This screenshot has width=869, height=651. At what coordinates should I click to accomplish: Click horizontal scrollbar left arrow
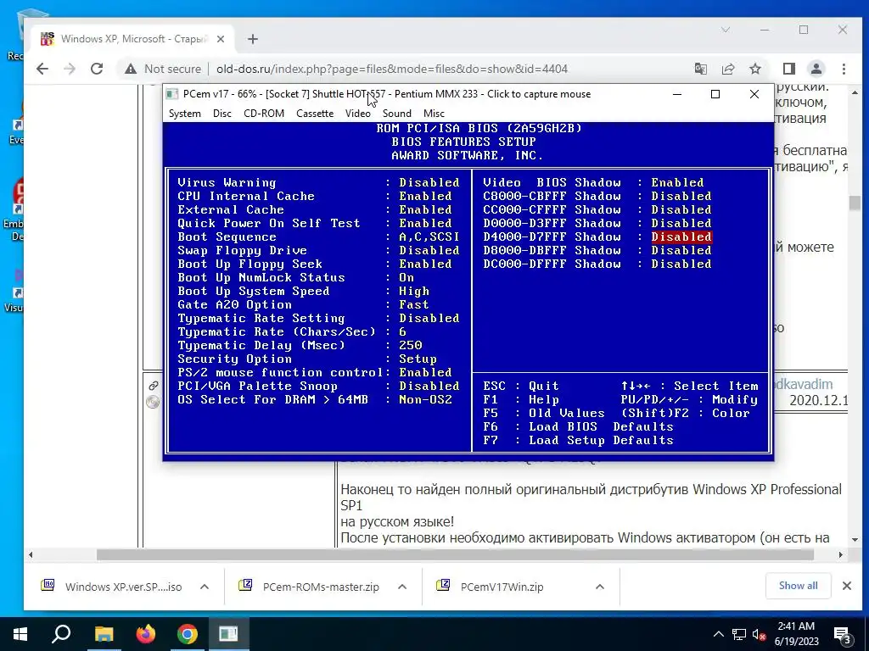pyautogui.click(x=31, y=554)
